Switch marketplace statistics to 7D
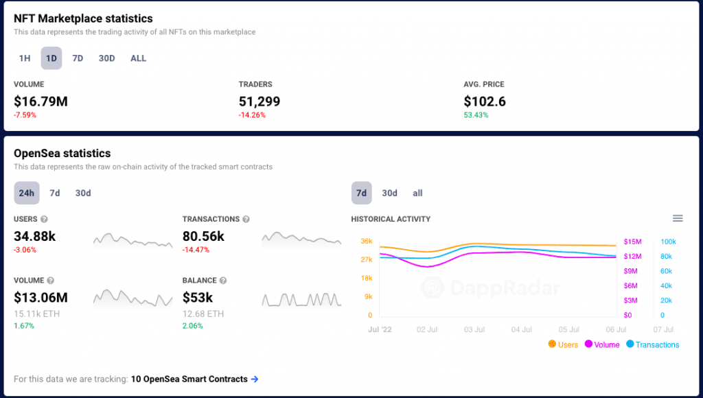 [78, 58]
